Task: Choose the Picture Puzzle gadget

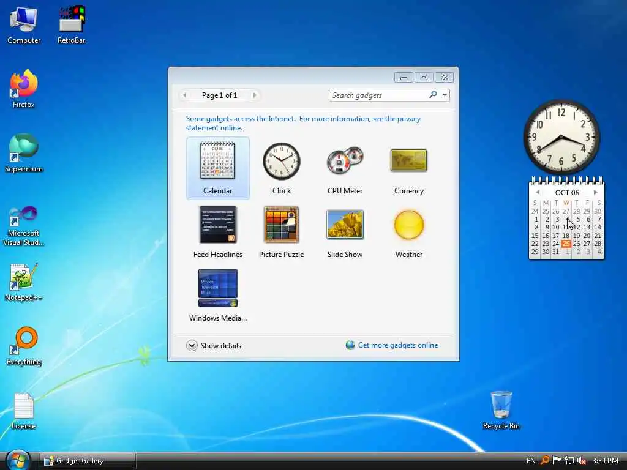Action: click(x=281, y=224)
